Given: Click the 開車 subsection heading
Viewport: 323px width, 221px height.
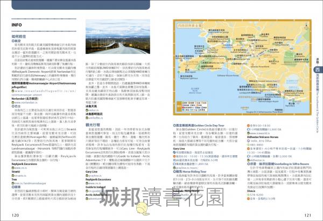Looking at the screenshot, I should [16, 187].
